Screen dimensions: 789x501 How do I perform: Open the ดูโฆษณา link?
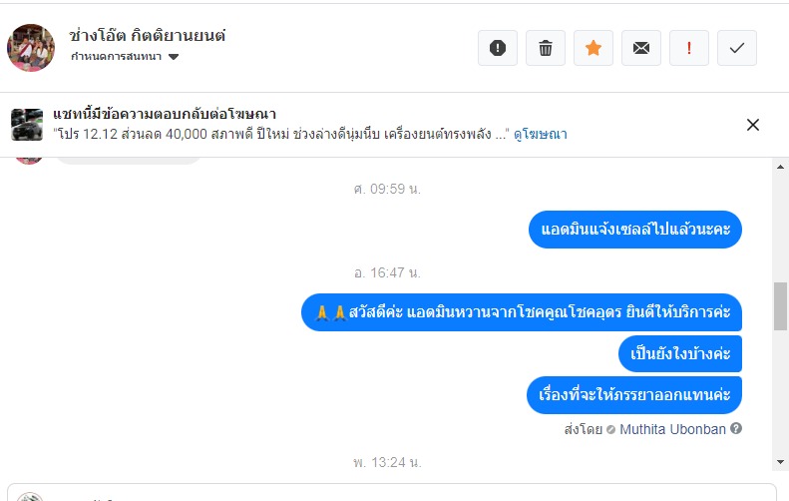click(541, 134)
